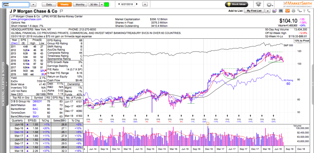
Task: Click the Composite Rating value 44
Action: point(81,53)
